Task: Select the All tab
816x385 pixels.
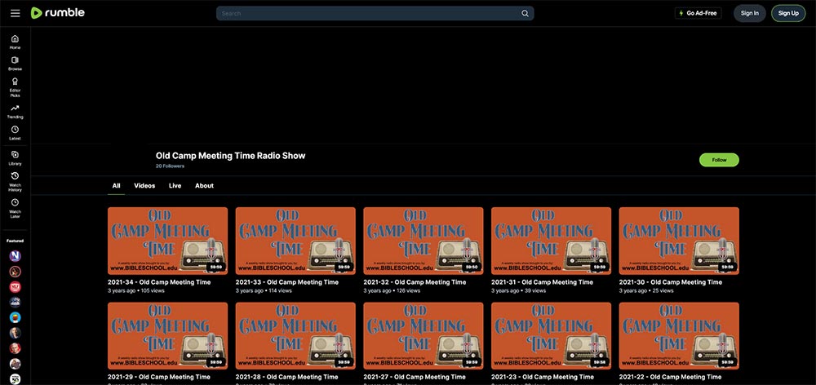Action: [116, 186]
